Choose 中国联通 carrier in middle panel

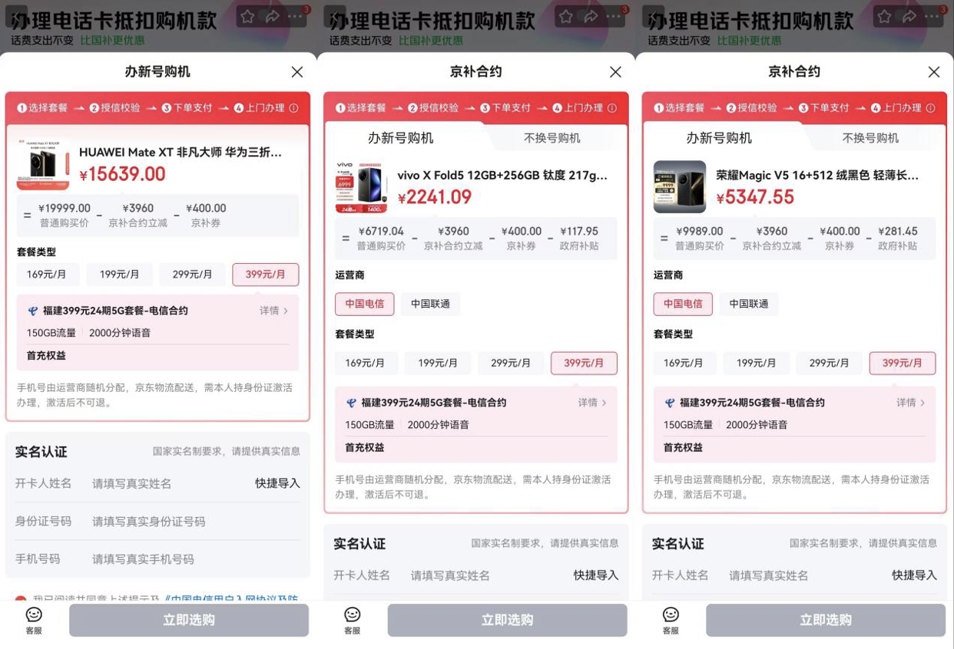430,304
